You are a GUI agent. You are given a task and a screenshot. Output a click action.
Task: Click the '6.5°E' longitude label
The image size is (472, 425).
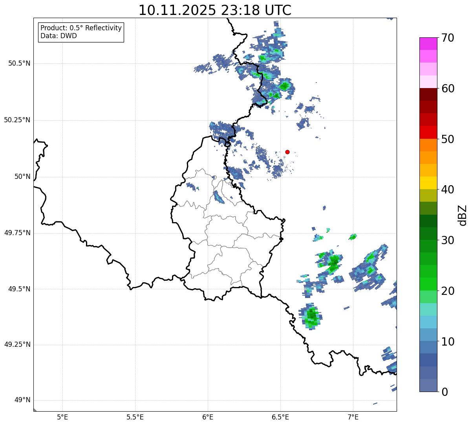[280, 417]
